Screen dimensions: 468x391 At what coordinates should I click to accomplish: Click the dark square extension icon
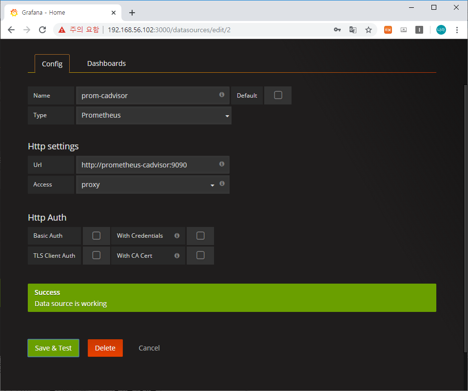coord(419,30)
